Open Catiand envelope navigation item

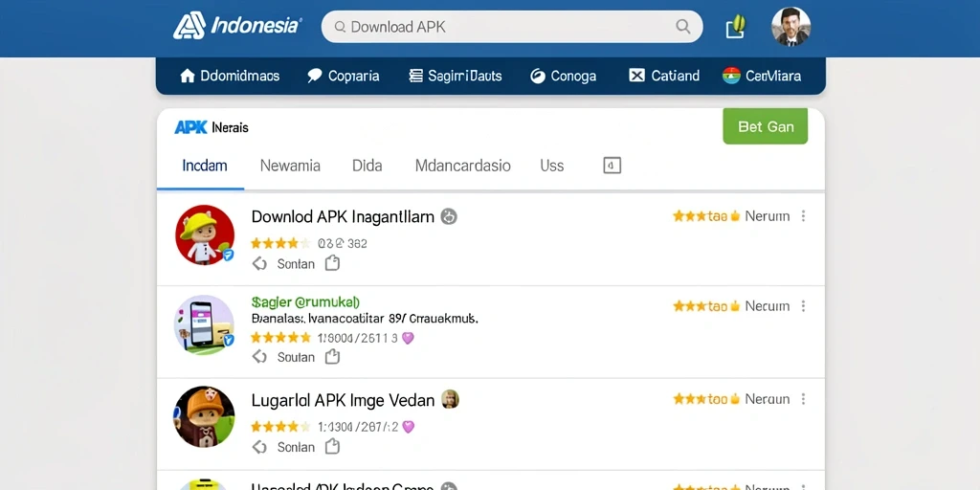(664, 77)
